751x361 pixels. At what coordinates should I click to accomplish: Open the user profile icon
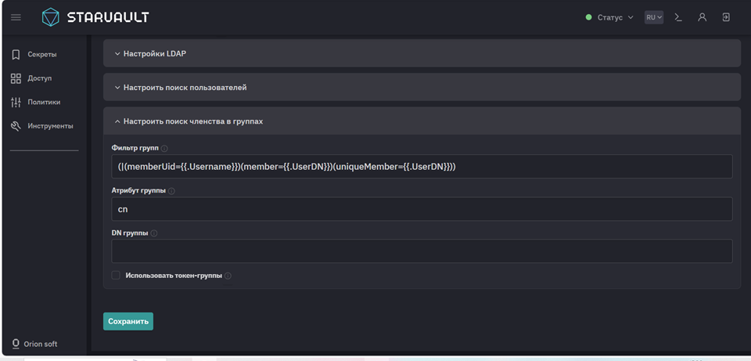(702, 17)
